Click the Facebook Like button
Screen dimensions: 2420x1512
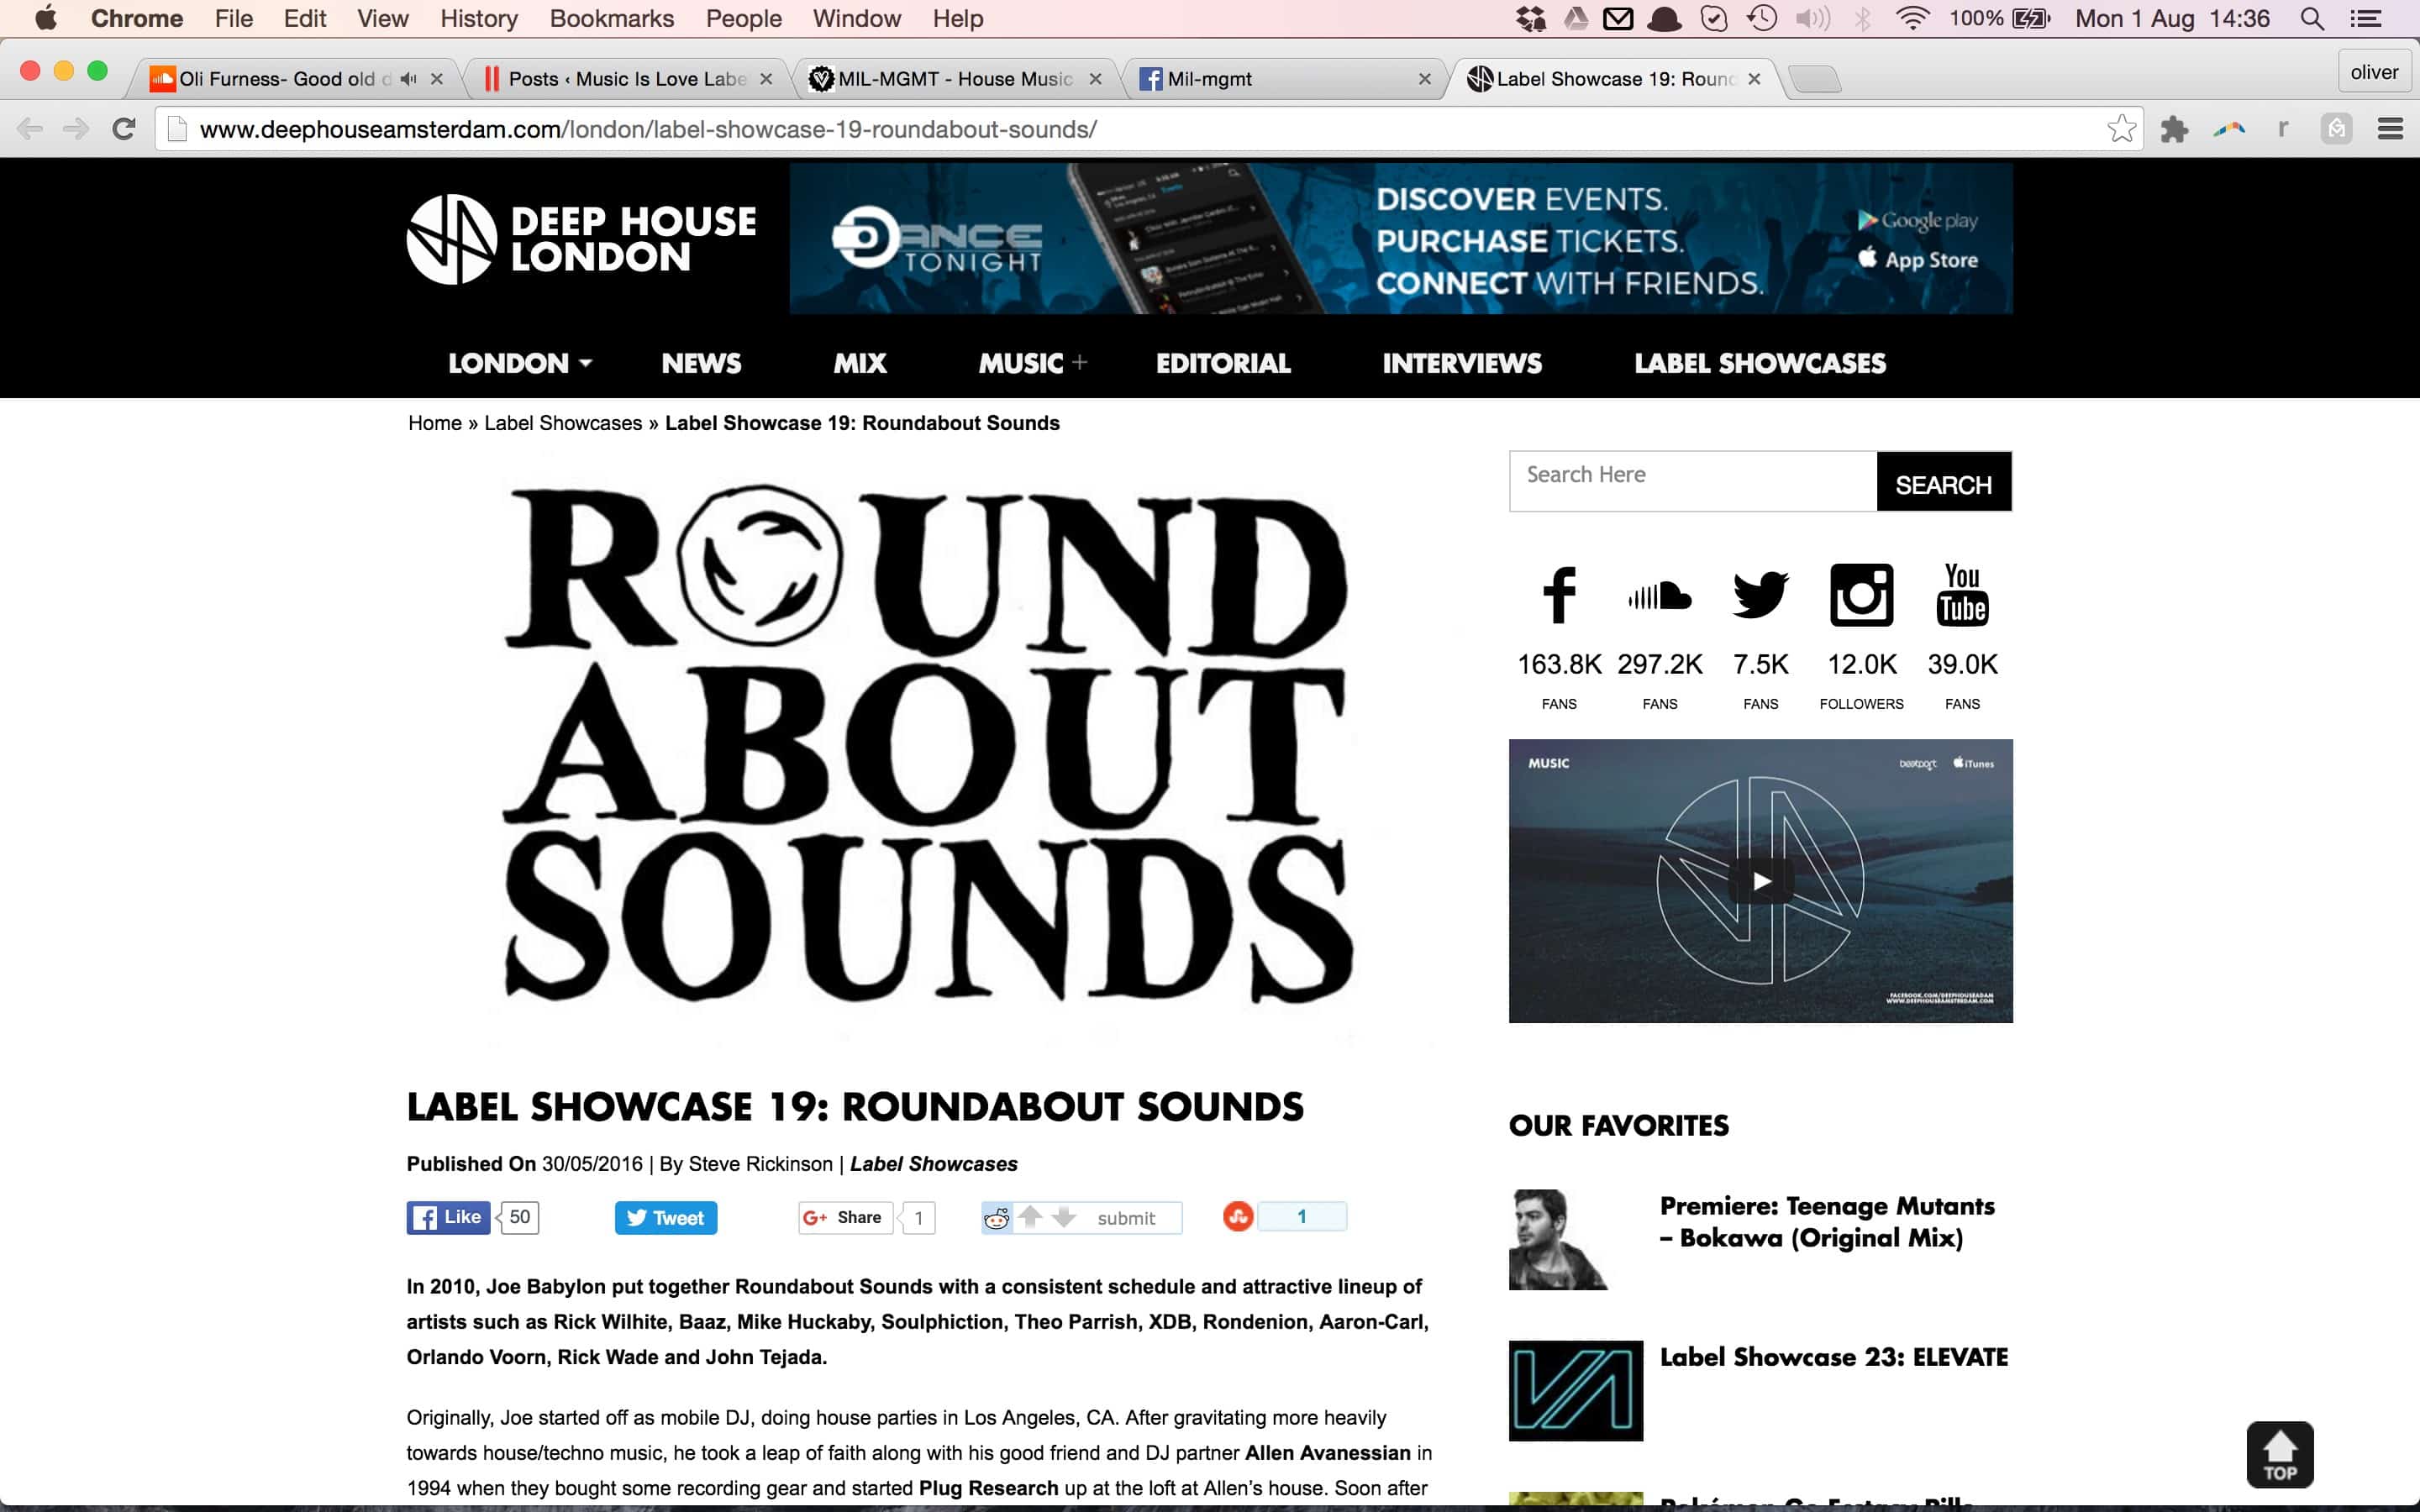(x=448, y=1217)
